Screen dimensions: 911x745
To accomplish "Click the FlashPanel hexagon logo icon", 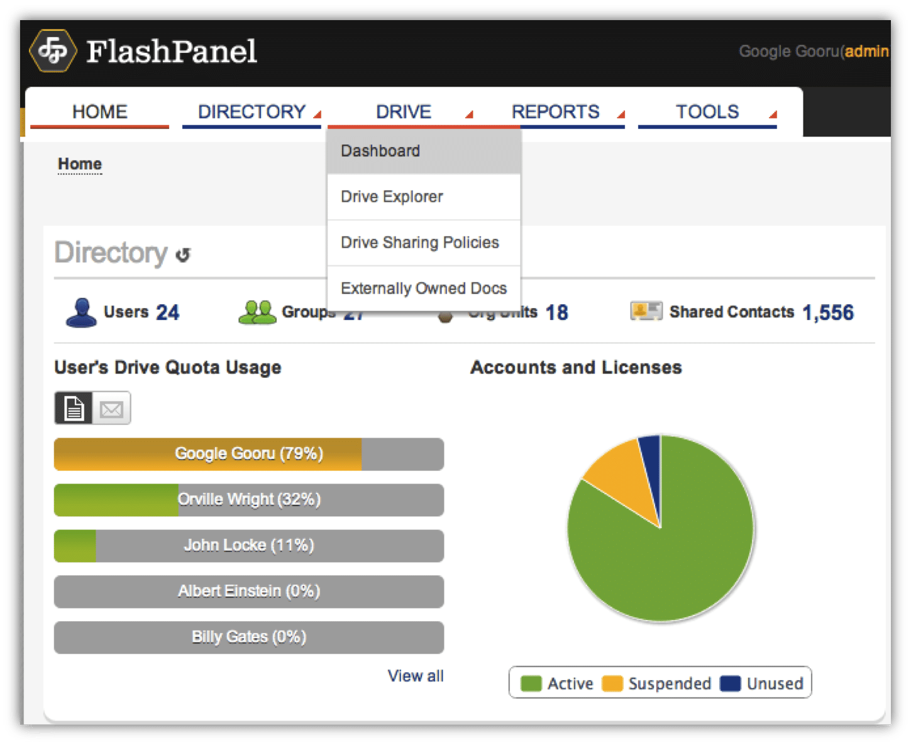I will coord(53,51).
